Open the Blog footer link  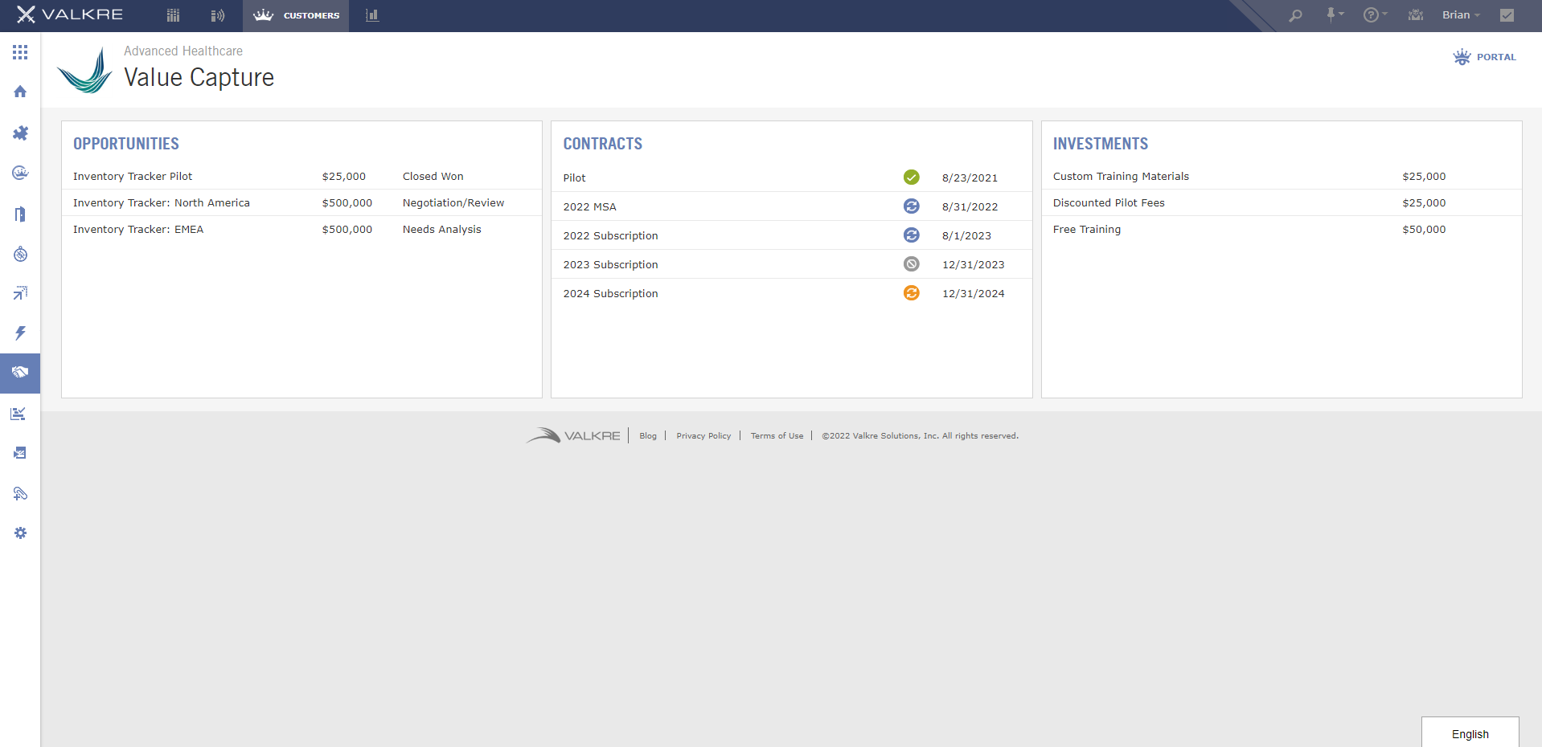pyautogui.click(x=648, y=436)
